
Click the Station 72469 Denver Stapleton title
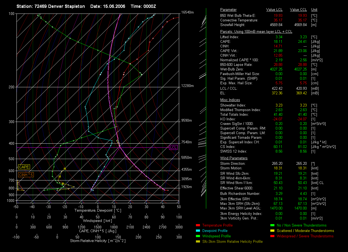point(51,6)
